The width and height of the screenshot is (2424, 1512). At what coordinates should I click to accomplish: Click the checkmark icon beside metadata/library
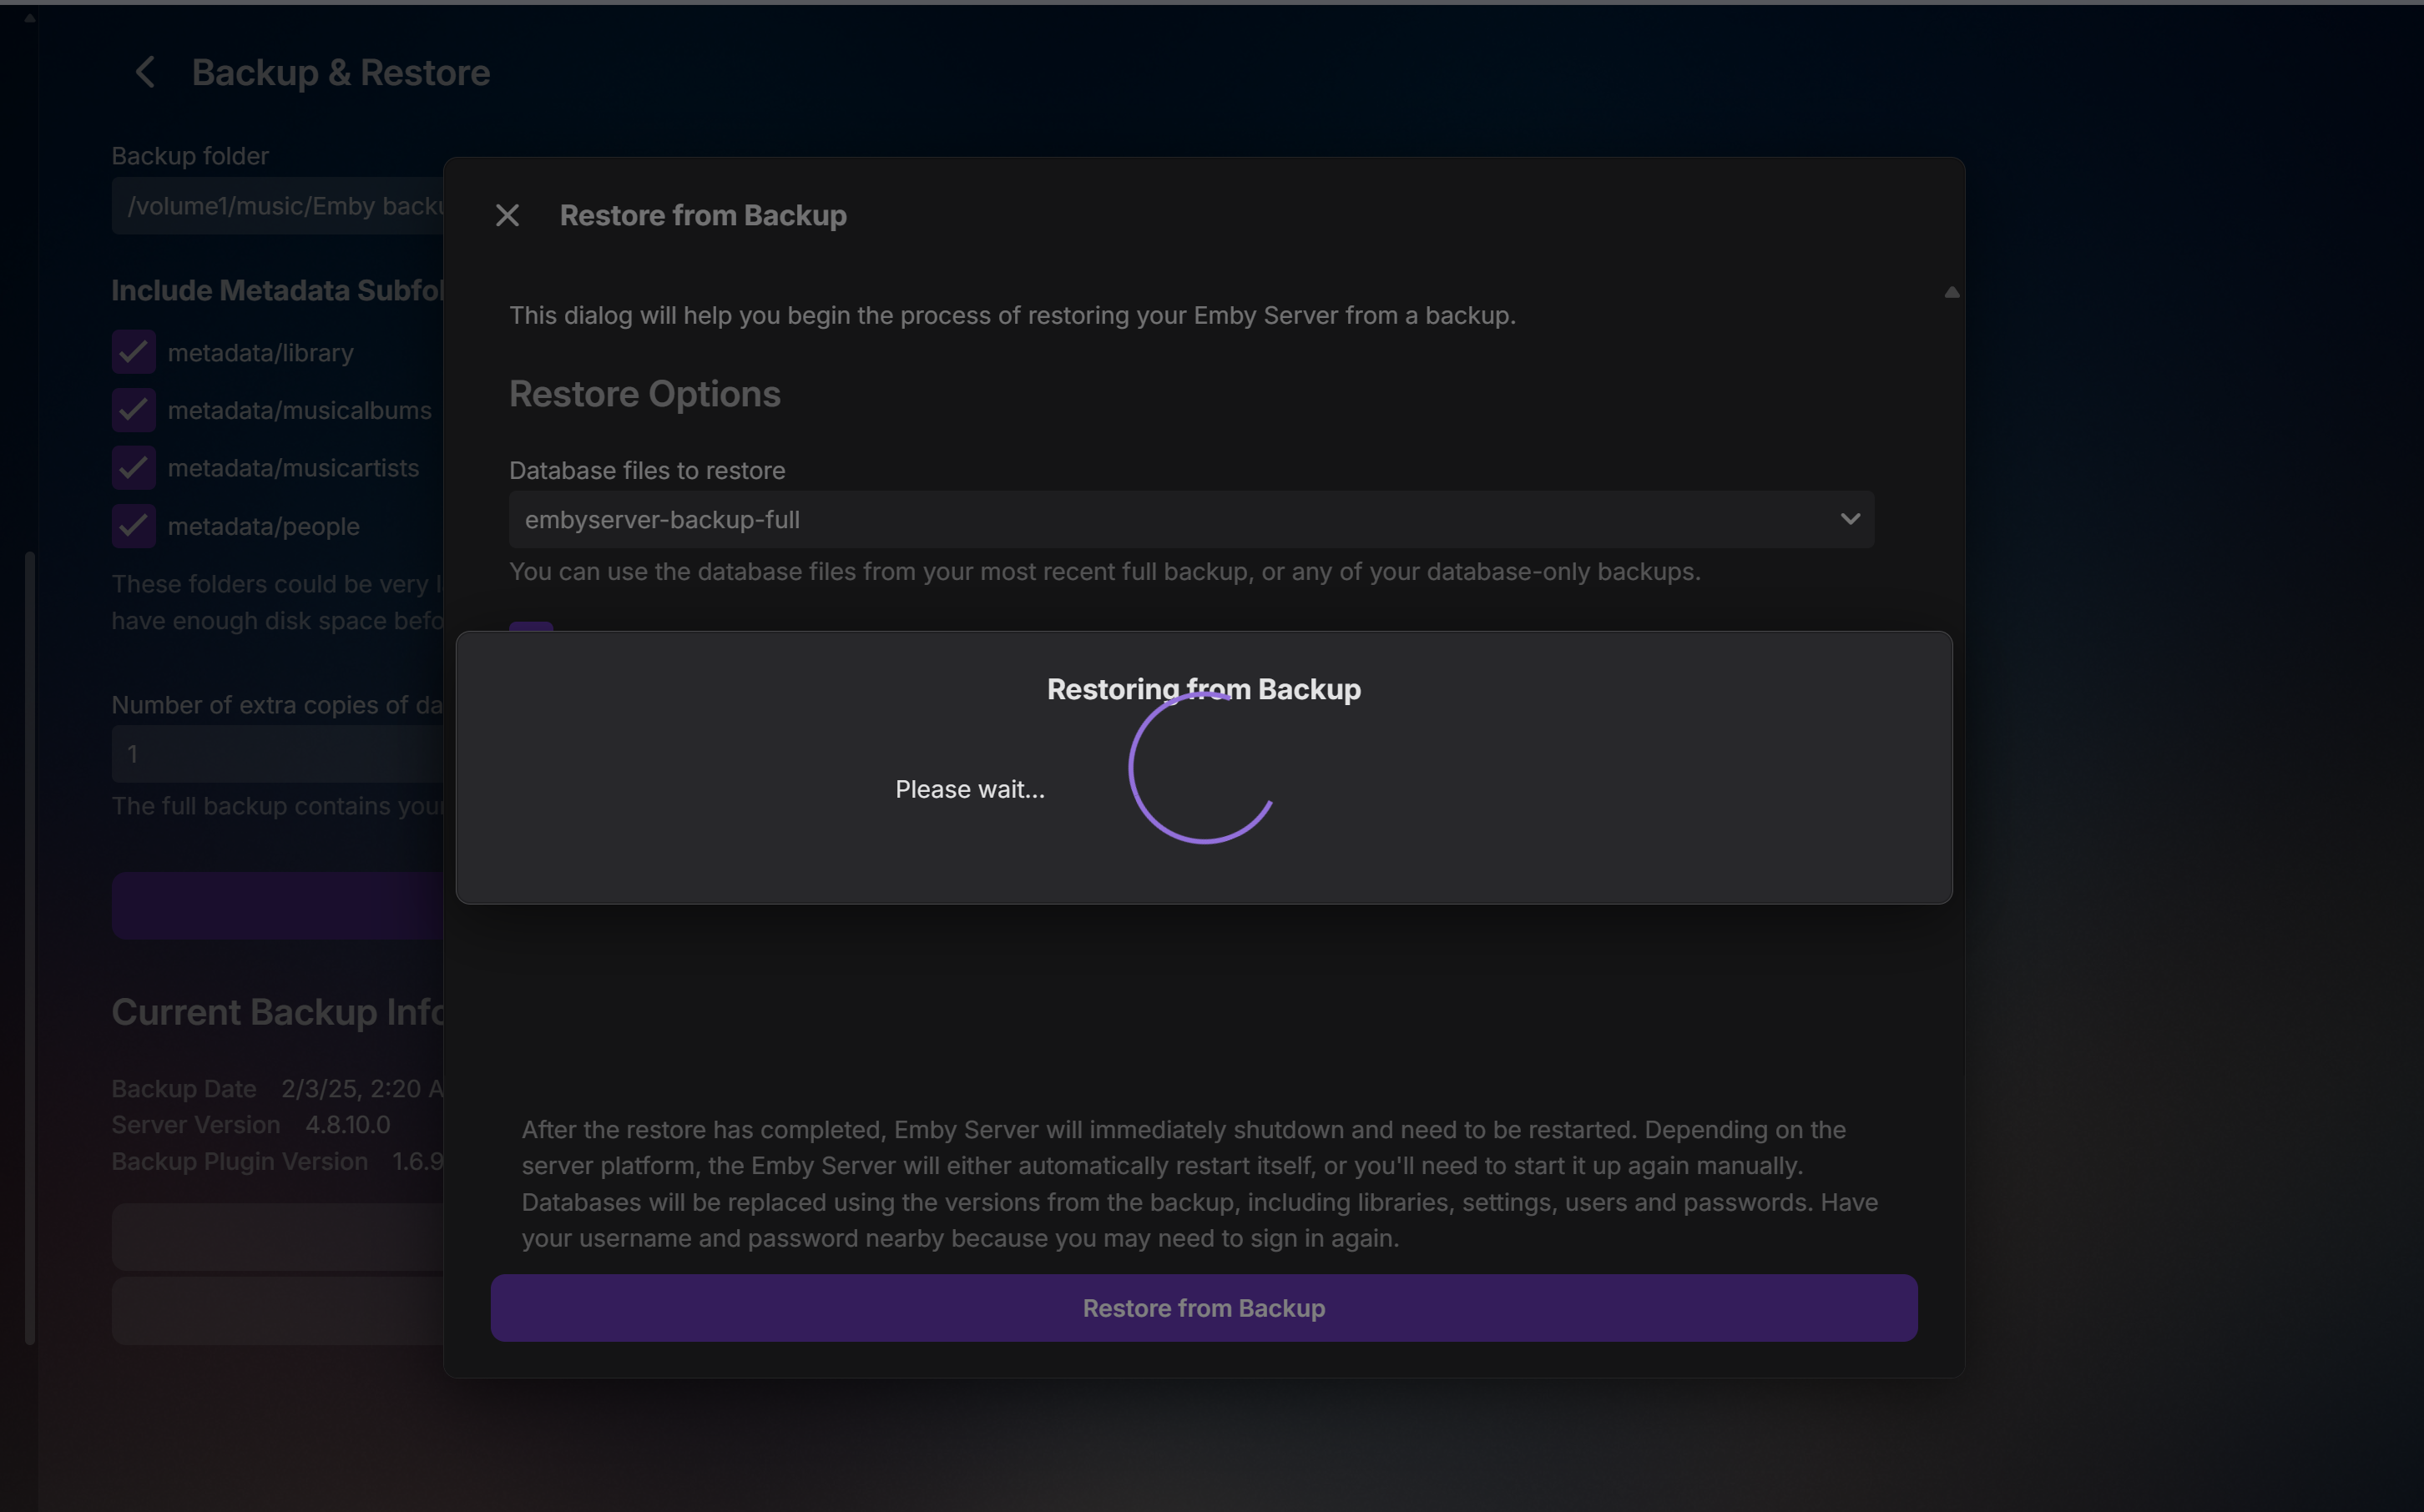[x=133, y=352]
